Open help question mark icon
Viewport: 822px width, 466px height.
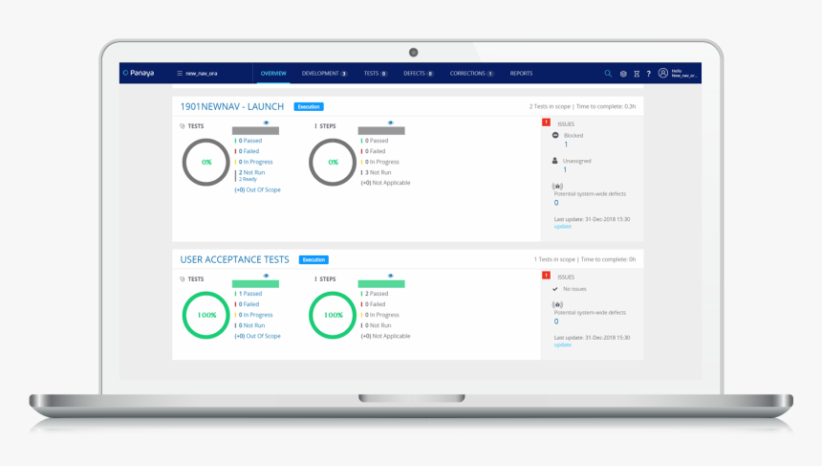click(x=648, y=74)
